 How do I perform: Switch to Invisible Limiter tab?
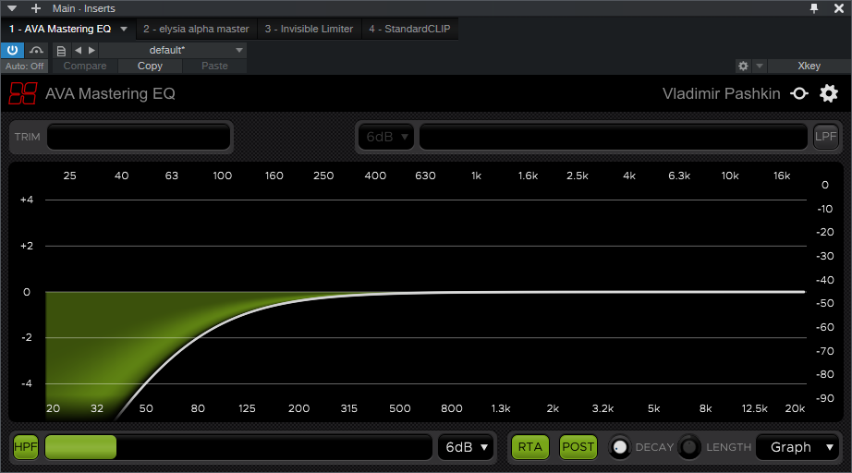pos(309,30)
